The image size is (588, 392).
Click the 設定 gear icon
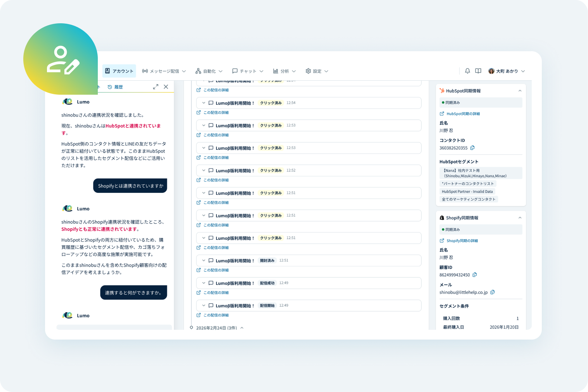(x=308, y=71)
